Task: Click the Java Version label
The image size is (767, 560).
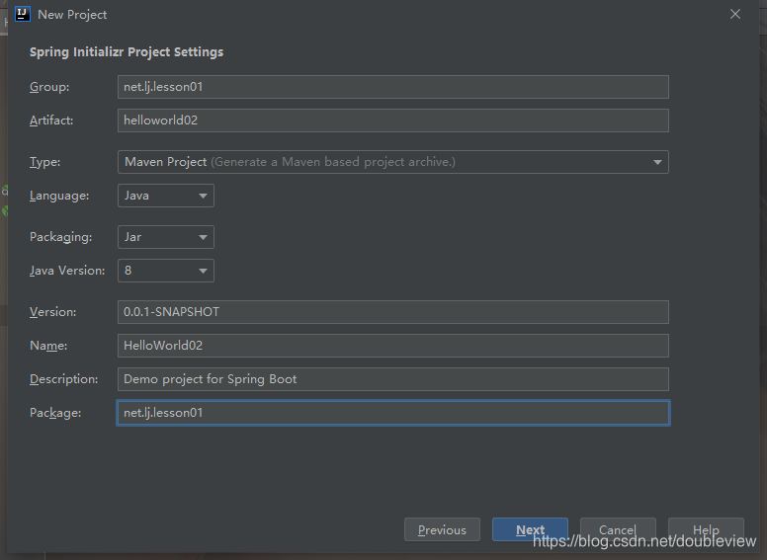Action: point(67,271)
